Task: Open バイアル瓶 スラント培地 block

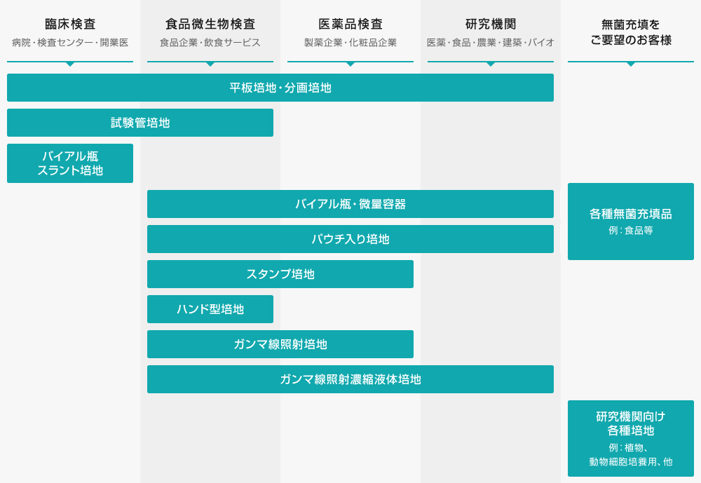Action: [x=70, y=163]
